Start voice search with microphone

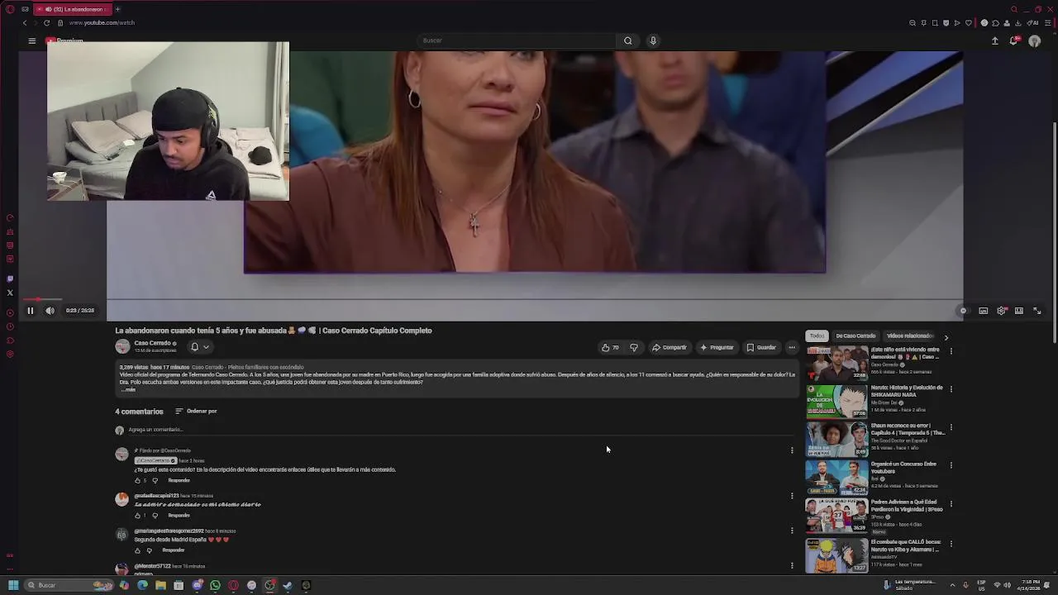click(x=653, y=40)
